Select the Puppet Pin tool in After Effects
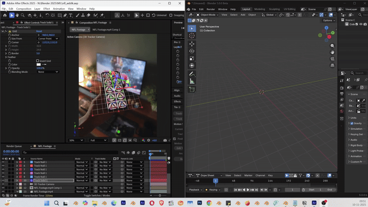The width and height of the screenshot is (368, 207). click(102, 15)
